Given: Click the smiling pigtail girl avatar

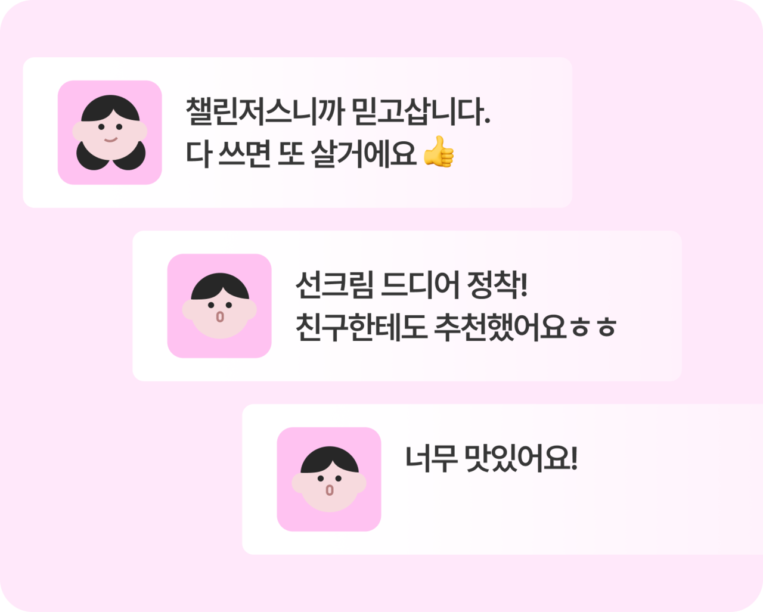Looking at the screenshot, I should pos(110,132).
